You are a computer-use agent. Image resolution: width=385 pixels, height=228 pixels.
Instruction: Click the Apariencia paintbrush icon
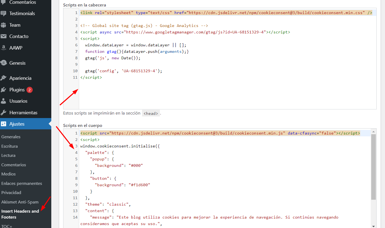[x=4, y=78]
